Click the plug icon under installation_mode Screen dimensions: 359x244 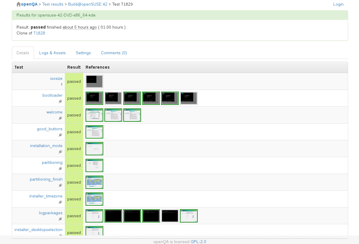pos(60,152)
